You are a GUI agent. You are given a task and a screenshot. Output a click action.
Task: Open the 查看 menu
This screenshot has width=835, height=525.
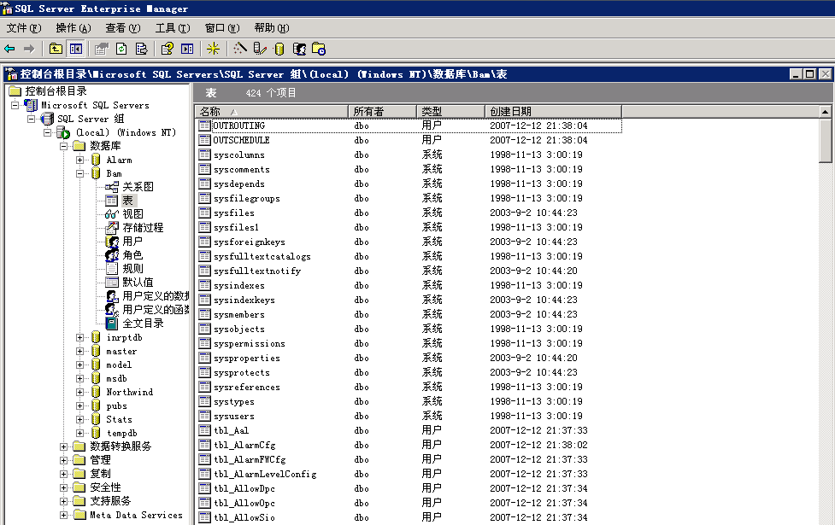[x=123, y=28]
